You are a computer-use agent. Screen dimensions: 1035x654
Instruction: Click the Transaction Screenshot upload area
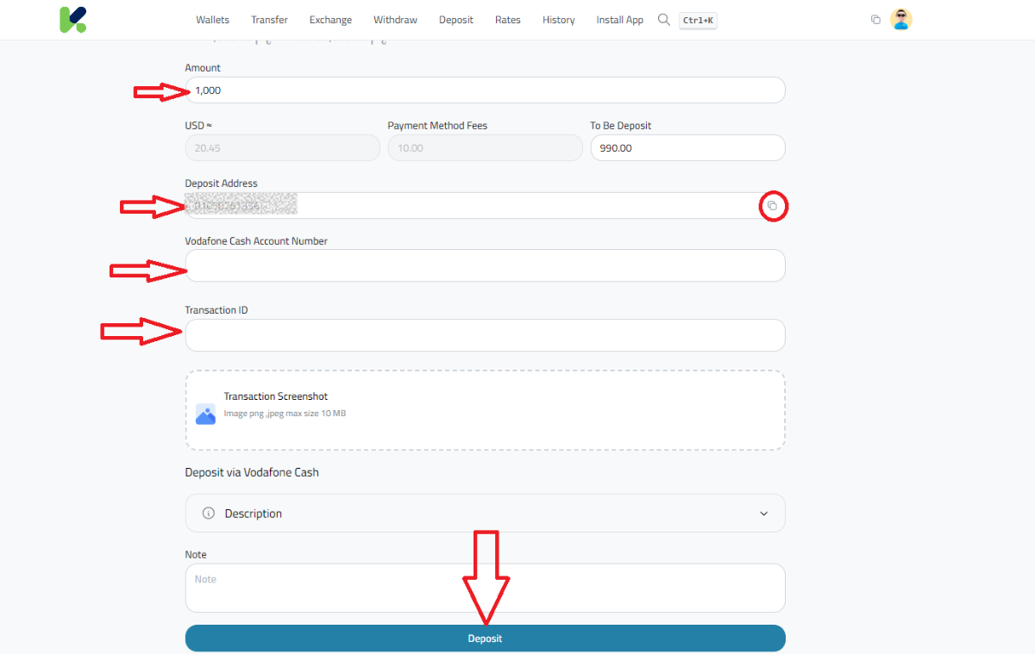(485, 409)
